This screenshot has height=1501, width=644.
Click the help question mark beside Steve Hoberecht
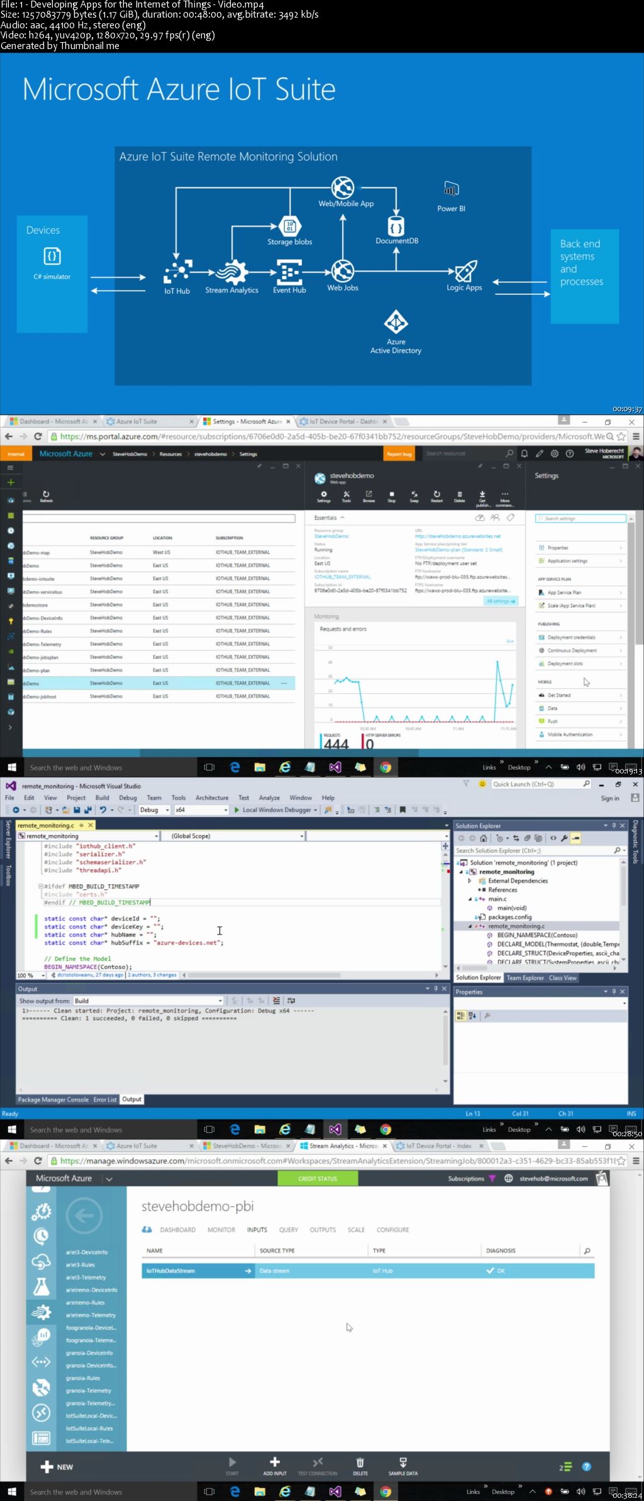(x=570, y=453)
